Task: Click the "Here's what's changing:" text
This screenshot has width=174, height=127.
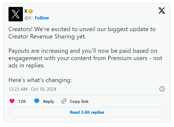Action: point(40,80)
